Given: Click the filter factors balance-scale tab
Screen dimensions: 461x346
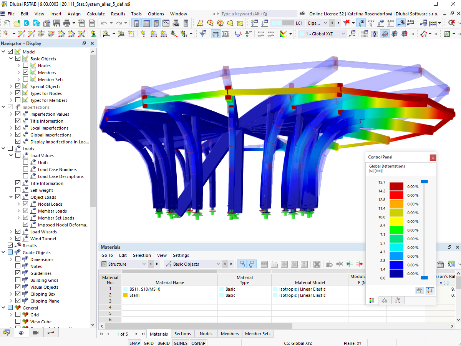Looking at the screenshot, I should (385, 301).
